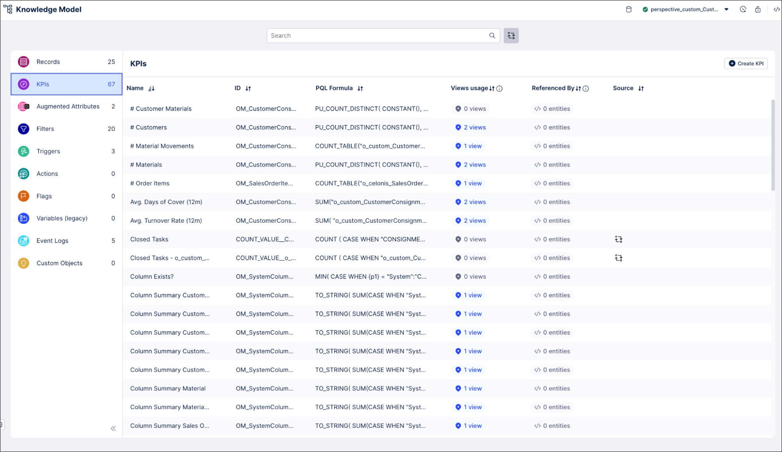
Task: Open the Actions section
Action: 66,173
